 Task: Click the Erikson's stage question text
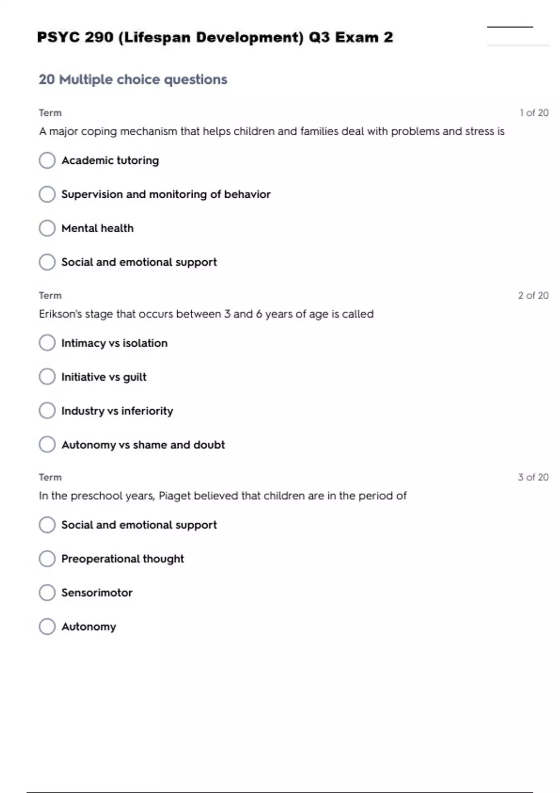point(206,314)
